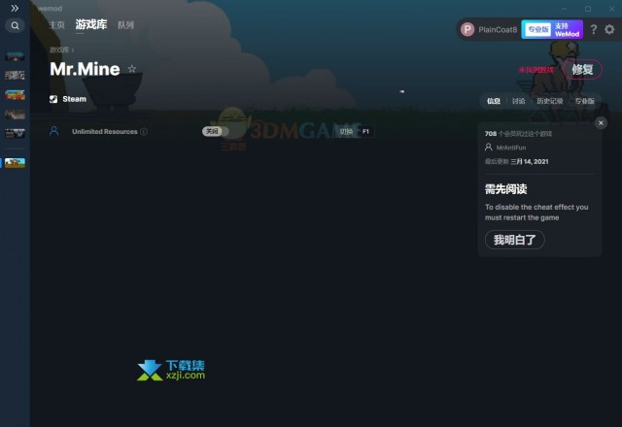Viewport: 622px width, 427px height.
Task: Open the search icon in sidebar
Action: (15, 26)
